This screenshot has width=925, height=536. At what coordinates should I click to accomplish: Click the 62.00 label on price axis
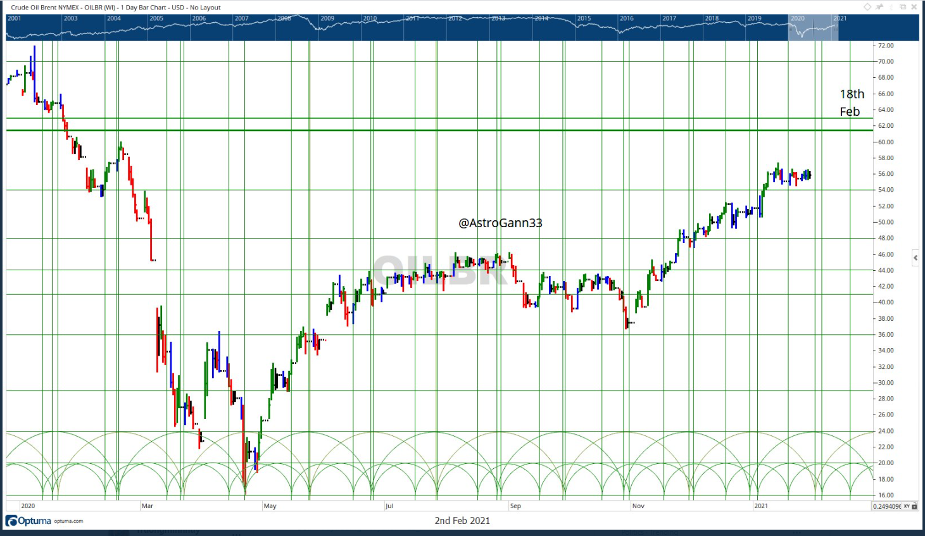coord(885,126)
